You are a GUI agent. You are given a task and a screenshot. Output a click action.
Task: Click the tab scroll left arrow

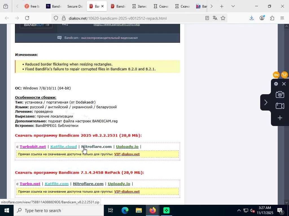coord(17,6)
